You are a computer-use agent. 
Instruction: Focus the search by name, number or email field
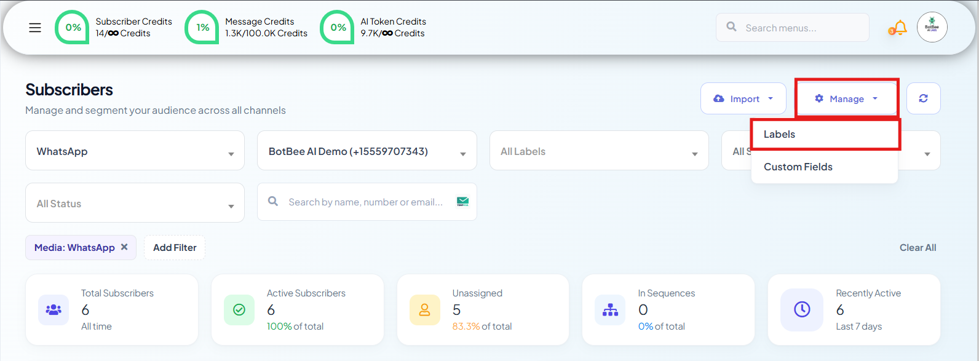pyautogui.click(x=367, y=202)
